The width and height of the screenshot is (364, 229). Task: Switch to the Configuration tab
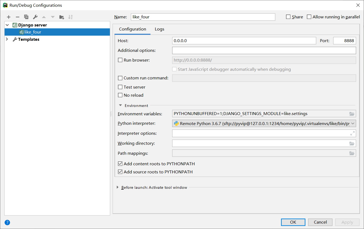(x=133, y=29)
